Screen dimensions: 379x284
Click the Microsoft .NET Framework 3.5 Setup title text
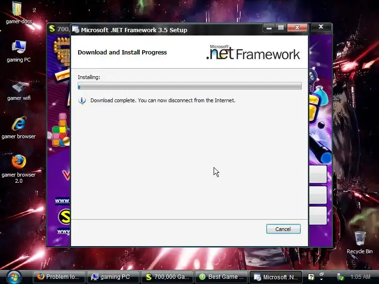click(x=134, y=30)
